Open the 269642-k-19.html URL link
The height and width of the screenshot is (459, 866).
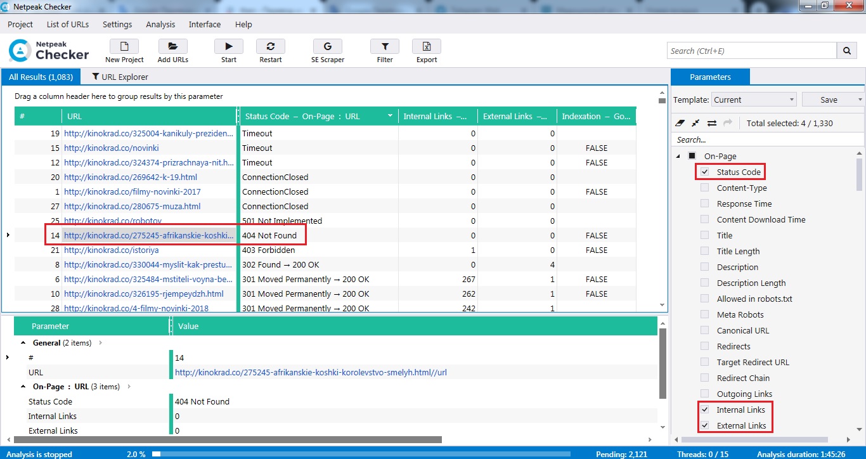point(131,177)
